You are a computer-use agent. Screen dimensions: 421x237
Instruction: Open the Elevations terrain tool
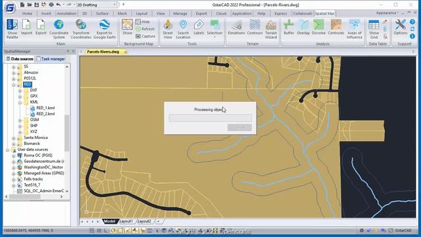coord(237,27)
